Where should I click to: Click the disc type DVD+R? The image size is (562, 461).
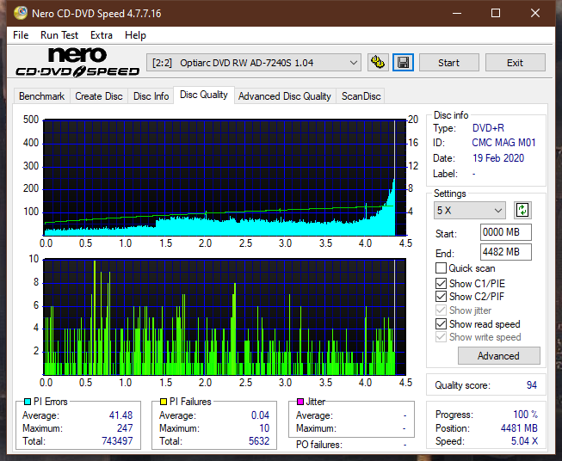pyautogui.click(x=488, y=128)
